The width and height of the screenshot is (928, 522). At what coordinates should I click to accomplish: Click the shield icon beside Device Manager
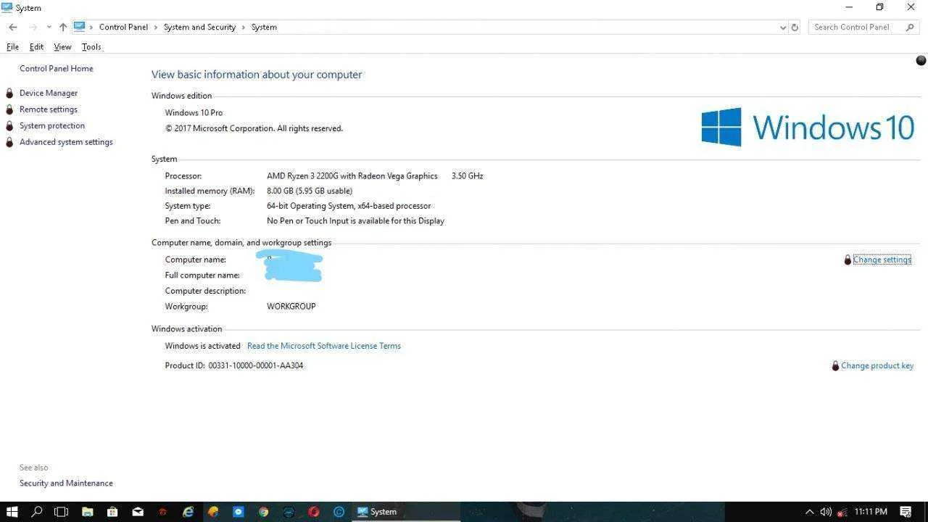pyautogui.click(x=9, y=93)
